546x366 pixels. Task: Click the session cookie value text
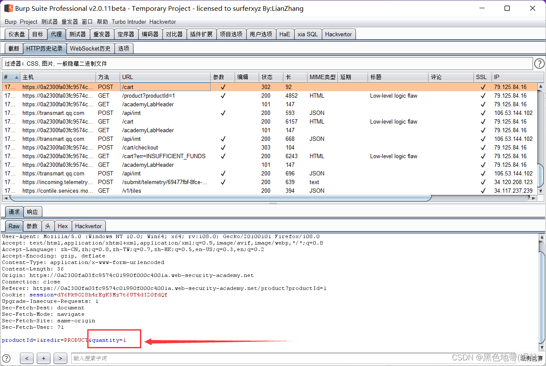112,295
